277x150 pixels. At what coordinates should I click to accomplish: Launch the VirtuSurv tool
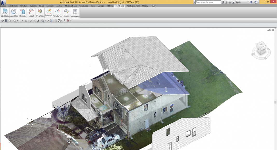pos(57,13)
